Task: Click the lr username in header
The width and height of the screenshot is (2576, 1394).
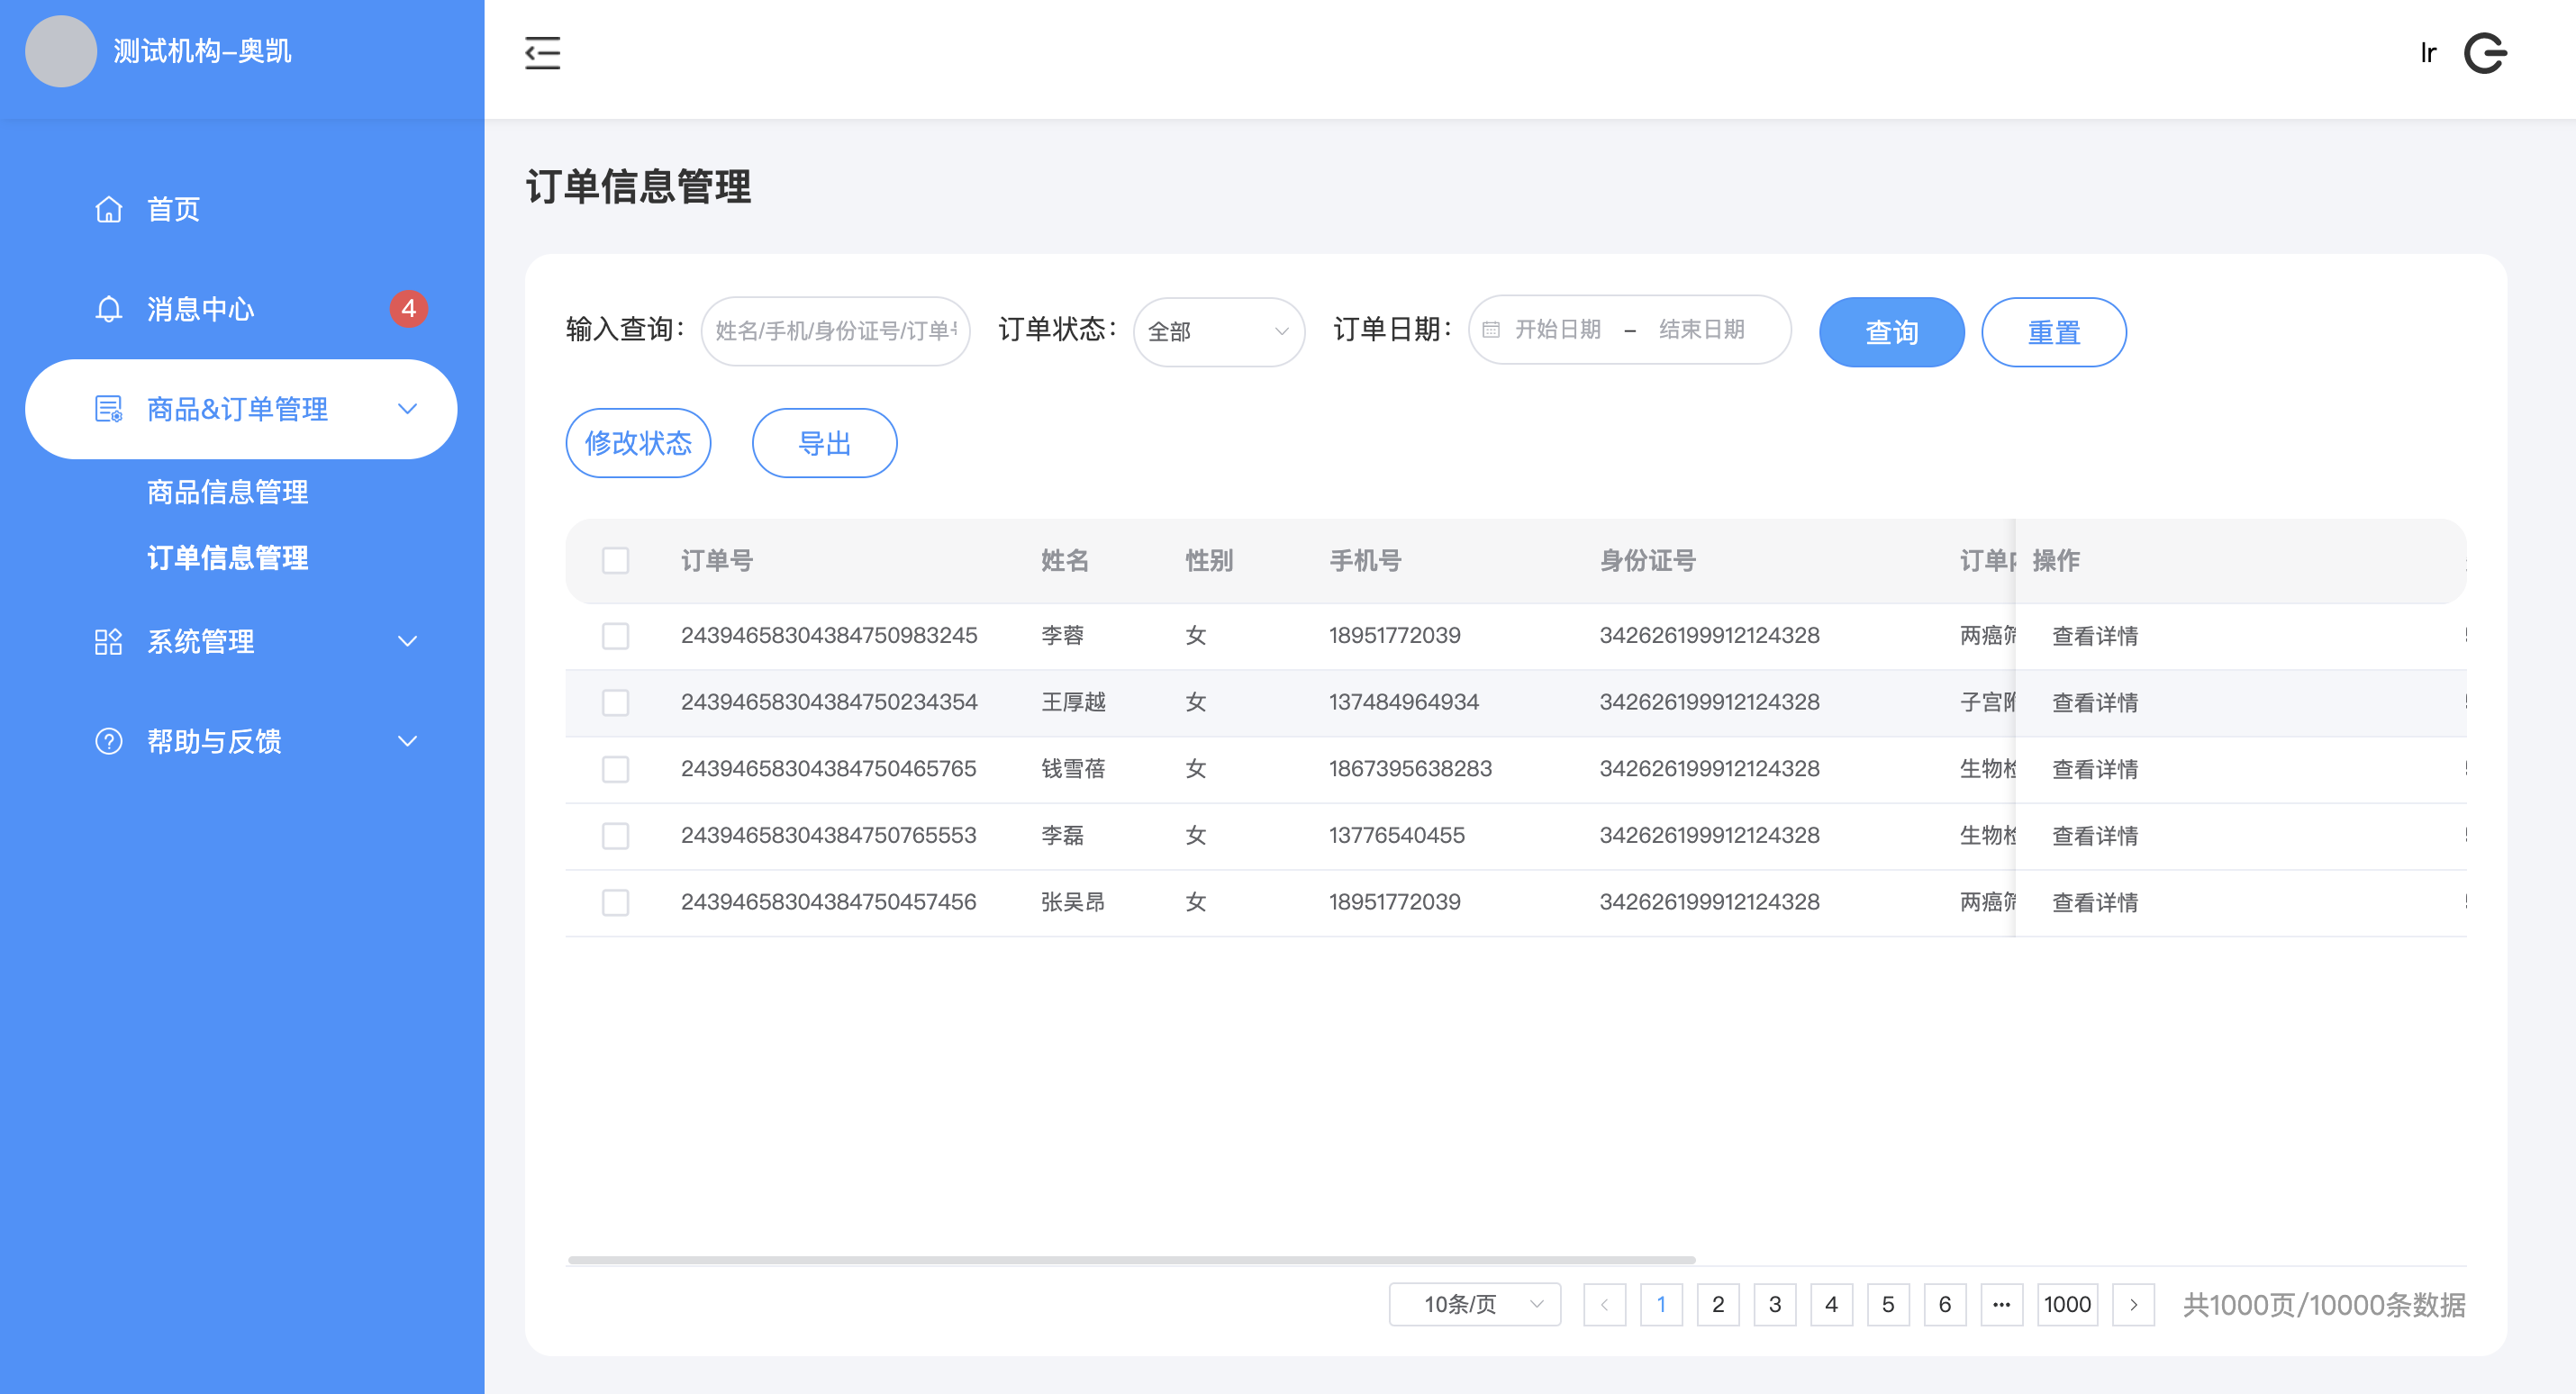Action: coord(2427,53)
